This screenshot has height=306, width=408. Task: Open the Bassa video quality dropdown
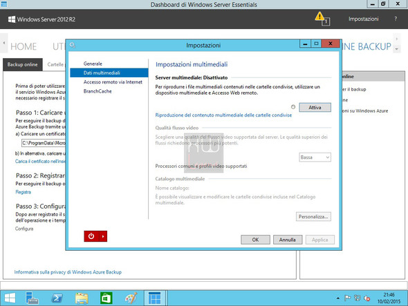pyautogui.click(x=315, y=157)
